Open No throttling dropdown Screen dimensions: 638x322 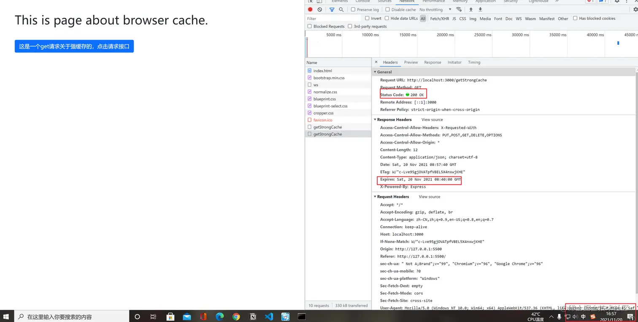click(x=435, y=9)
